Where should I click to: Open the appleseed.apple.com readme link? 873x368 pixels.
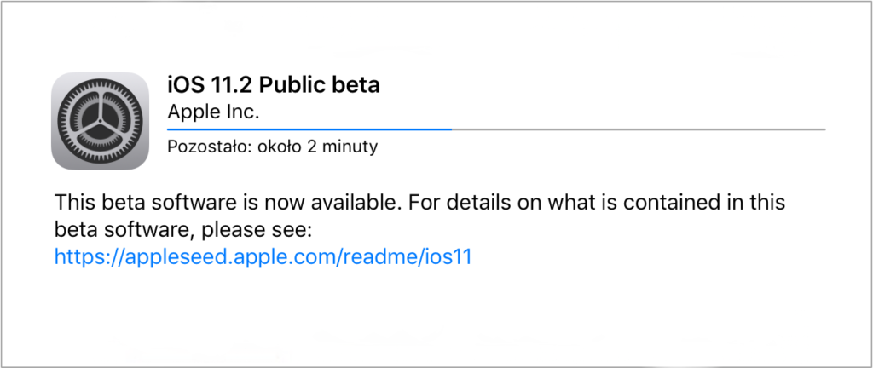263,256
